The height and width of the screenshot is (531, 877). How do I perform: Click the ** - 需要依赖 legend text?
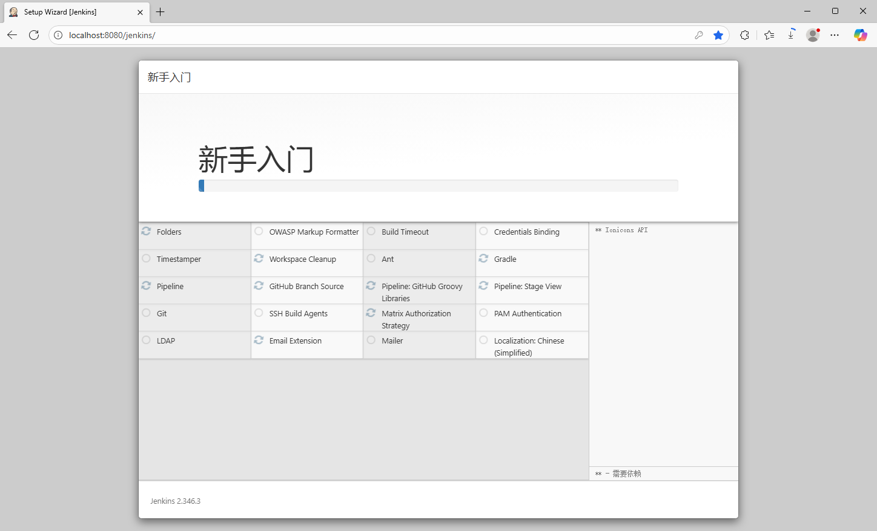618,474
